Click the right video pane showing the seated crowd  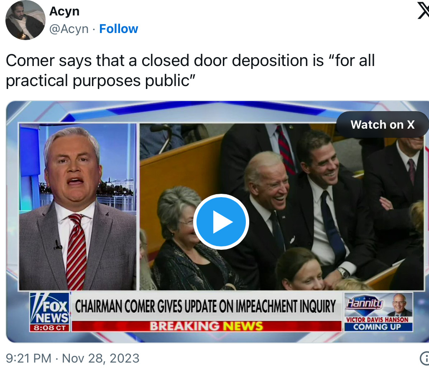point(282,207)
